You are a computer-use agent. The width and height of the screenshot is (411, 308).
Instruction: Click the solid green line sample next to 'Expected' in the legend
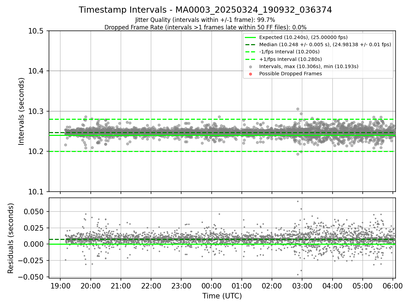pos(251,37)
